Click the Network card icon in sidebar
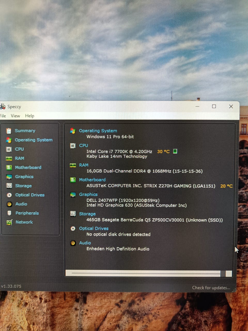The height and width of the screenshot is (331, 248). click(x=10, y=222)
